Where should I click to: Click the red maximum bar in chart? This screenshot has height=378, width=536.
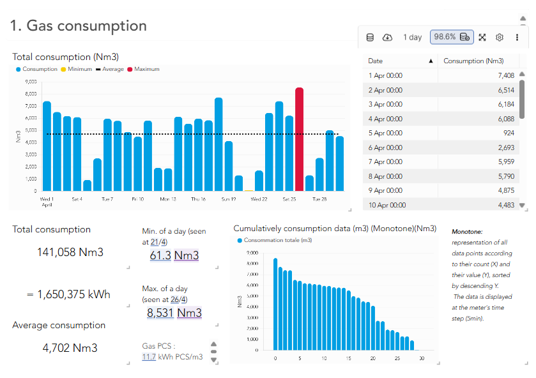pos(299,139)
